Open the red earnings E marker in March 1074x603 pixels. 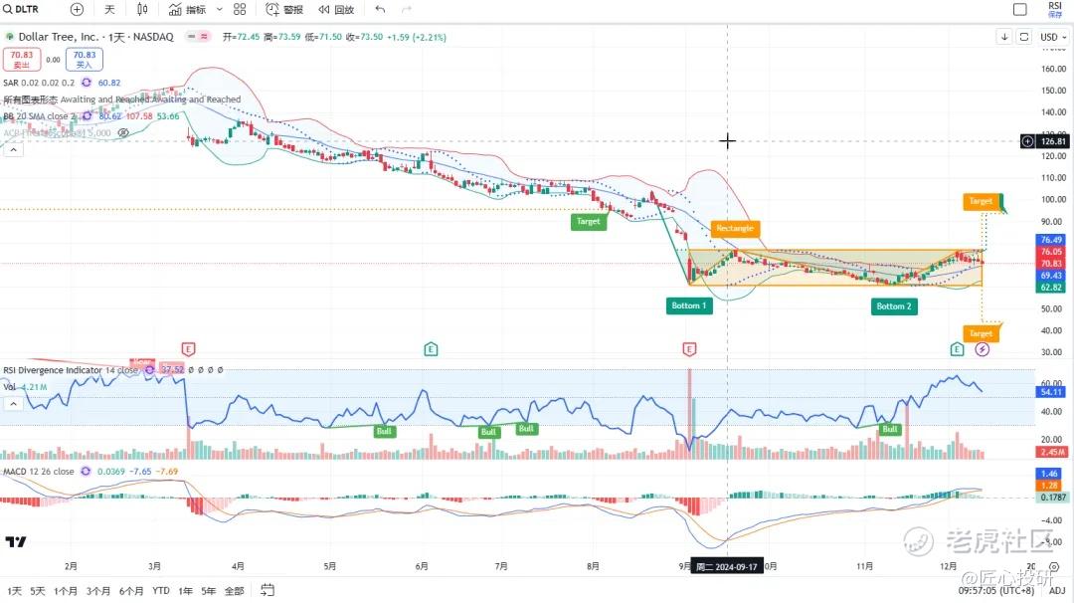click(x=188, y=349)
